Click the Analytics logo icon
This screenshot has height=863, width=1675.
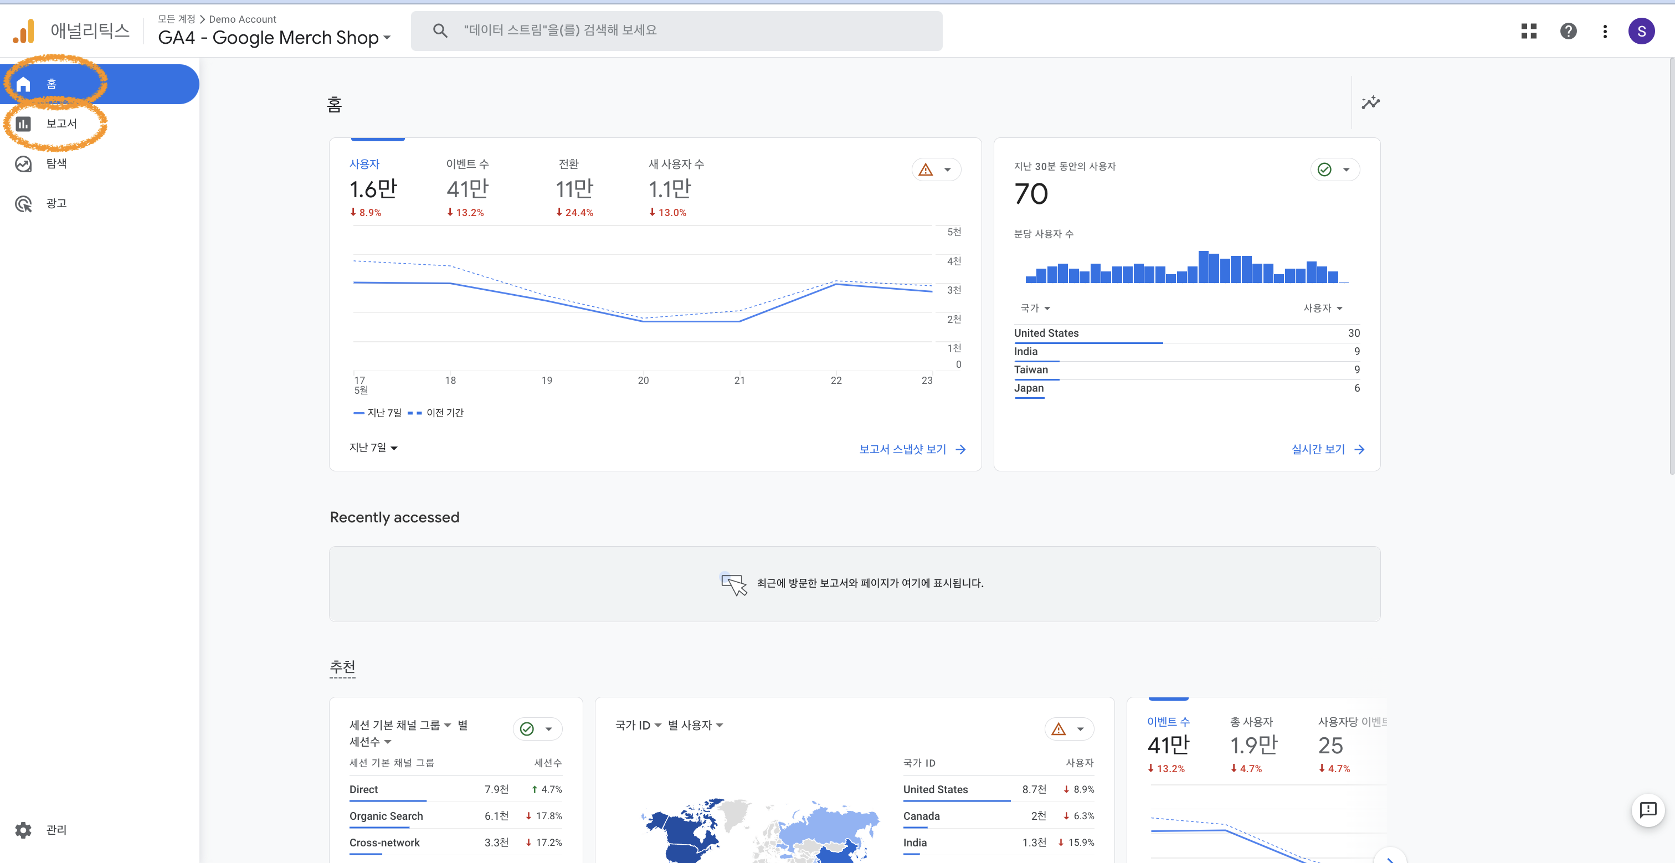tap(24, 30)
